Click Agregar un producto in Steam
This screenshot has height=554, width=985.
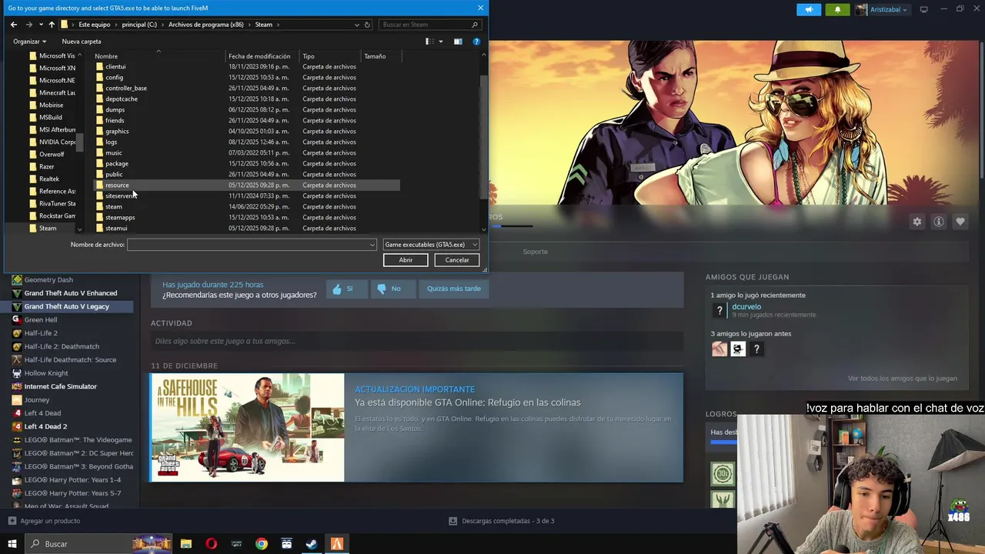[44, 521]
